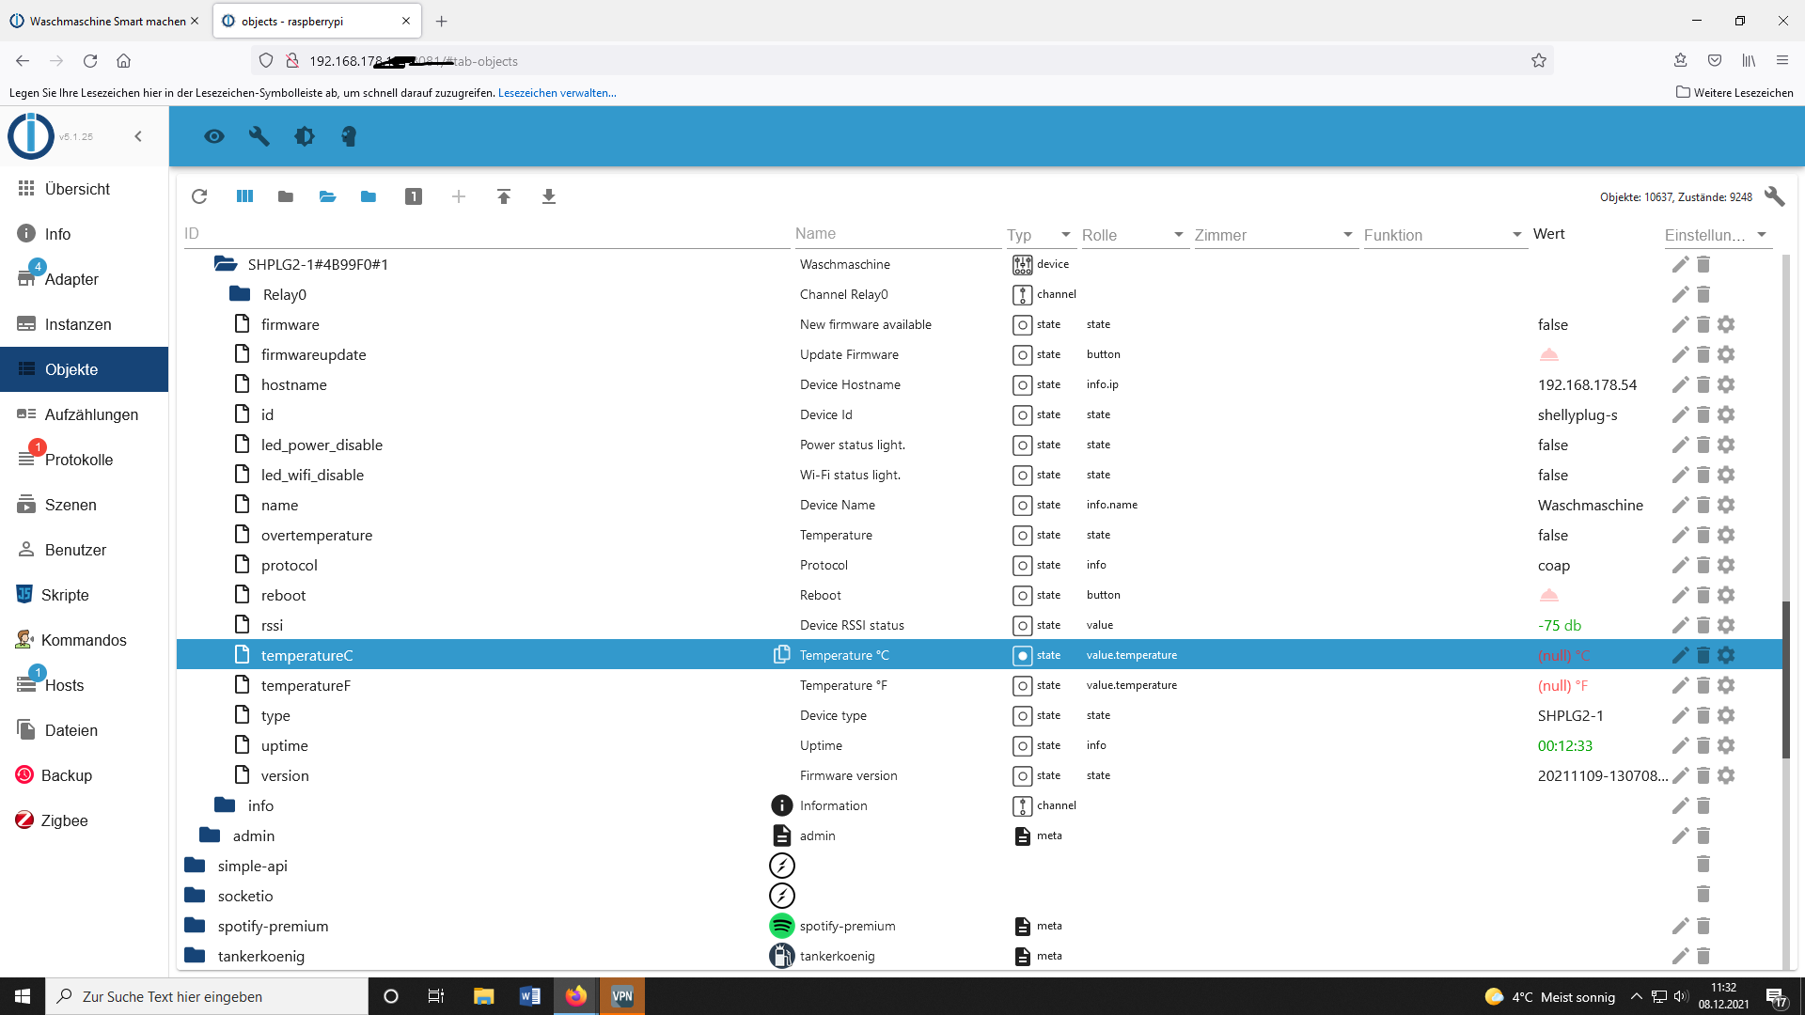Bookmark this page with star icon
The width and height of the screenshot is (1805, 1015).
point(1539,61)
